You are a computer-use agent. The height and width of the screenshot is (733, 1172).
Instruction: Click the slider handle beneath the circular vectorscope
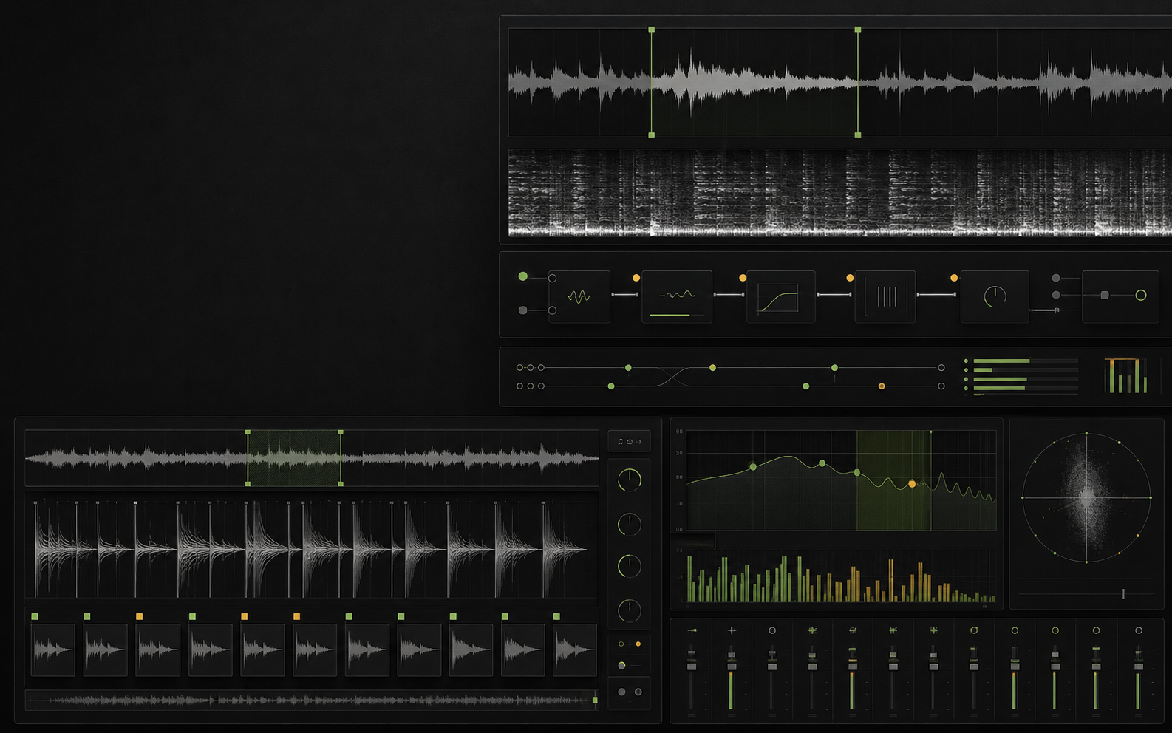tap(1123, 593)
